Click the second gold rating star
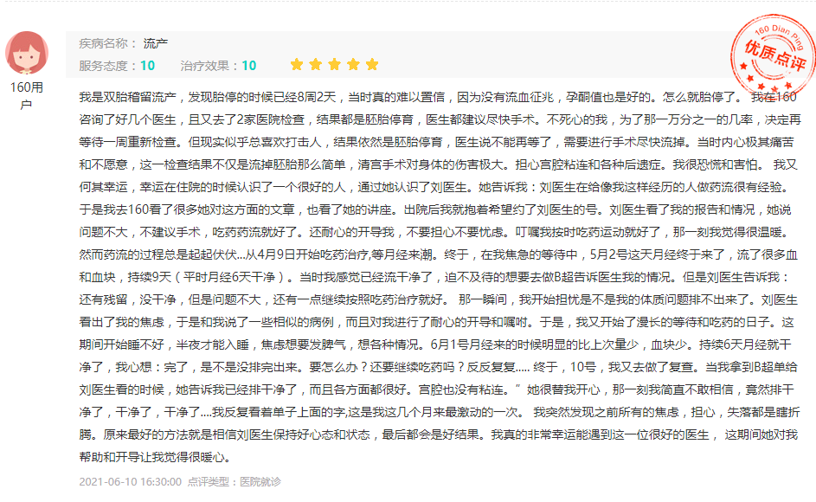Viewport: 816px width, 502px height. coord(315,65)
